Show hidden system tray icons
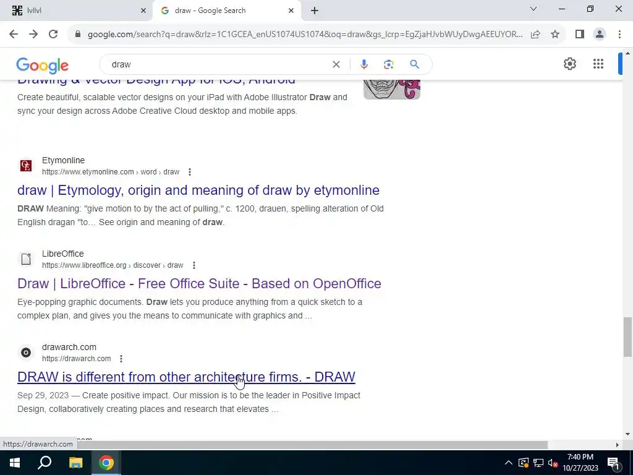 [509, 463]
